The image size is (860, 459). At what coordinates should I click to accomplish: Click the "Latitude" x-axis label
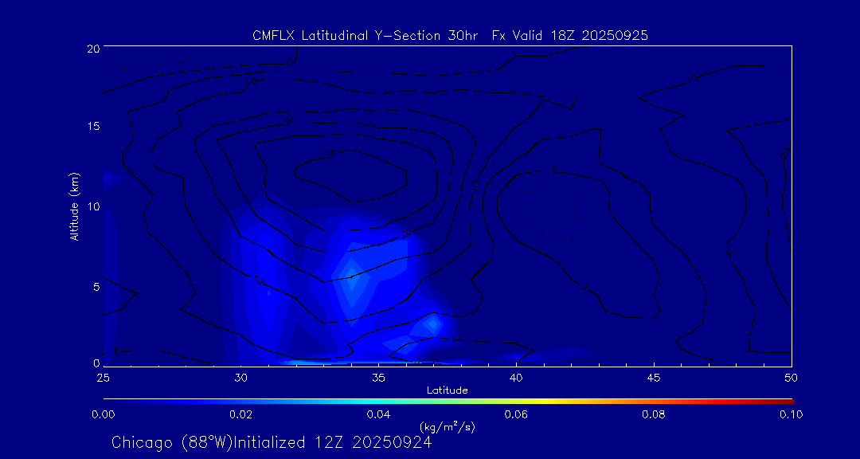[447, 390]
